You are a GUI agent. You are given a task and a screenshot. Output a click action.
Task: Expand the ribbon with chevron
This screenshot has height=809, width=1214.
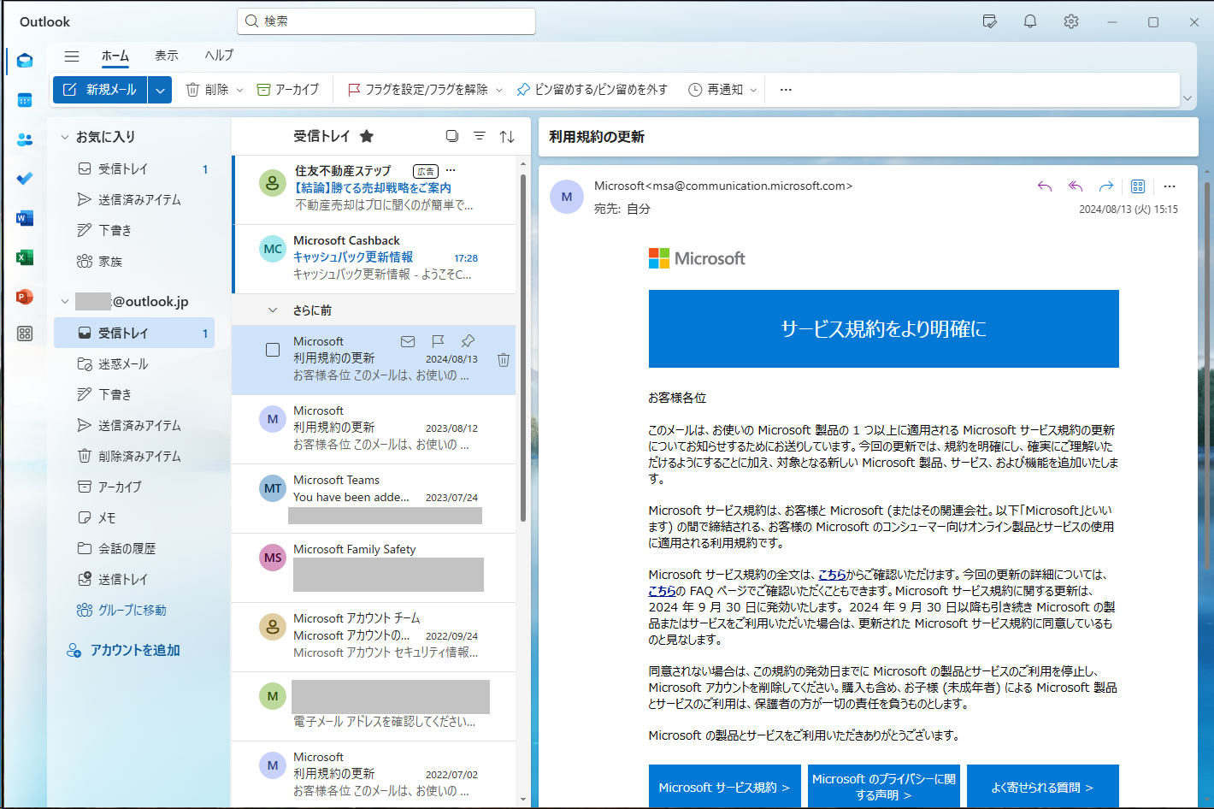[1187, 98]
